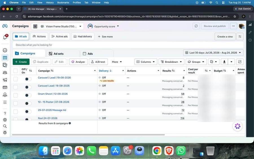Click the green Create button
This screenshot has width=254, height=159.
pos(21,62)
